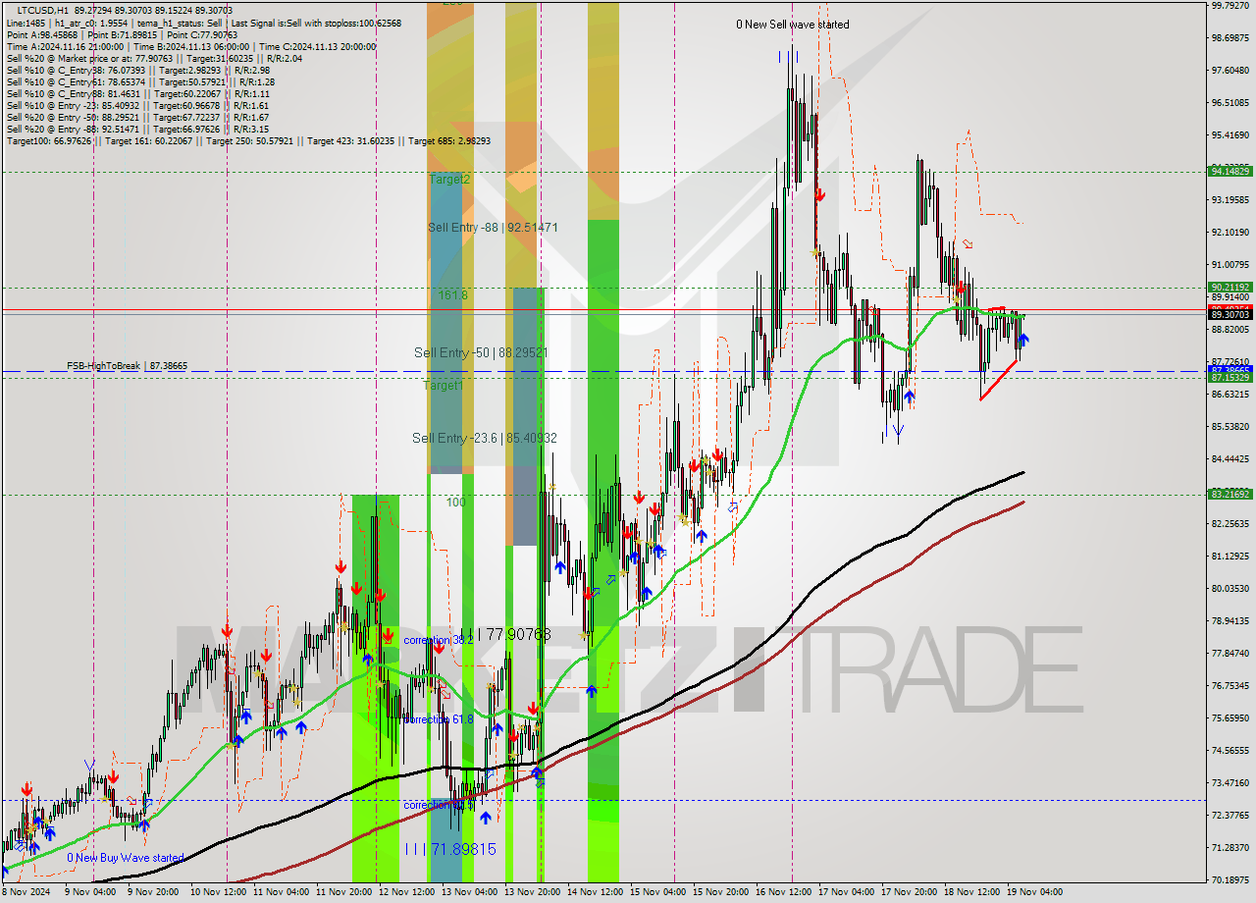Viewport: 1256px width, 903px height.
Task: Select the '0 New Sell wave started' label
Action: pos(793,25)
